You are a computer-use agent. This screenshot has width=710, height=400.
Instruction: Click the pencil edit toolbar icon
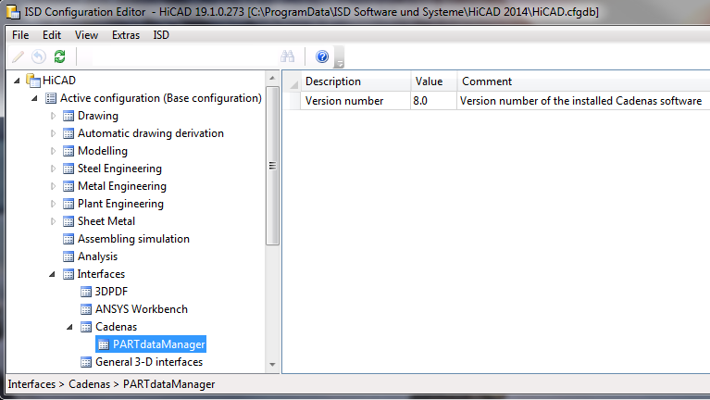pyautogui.click(x=19, y=56)
